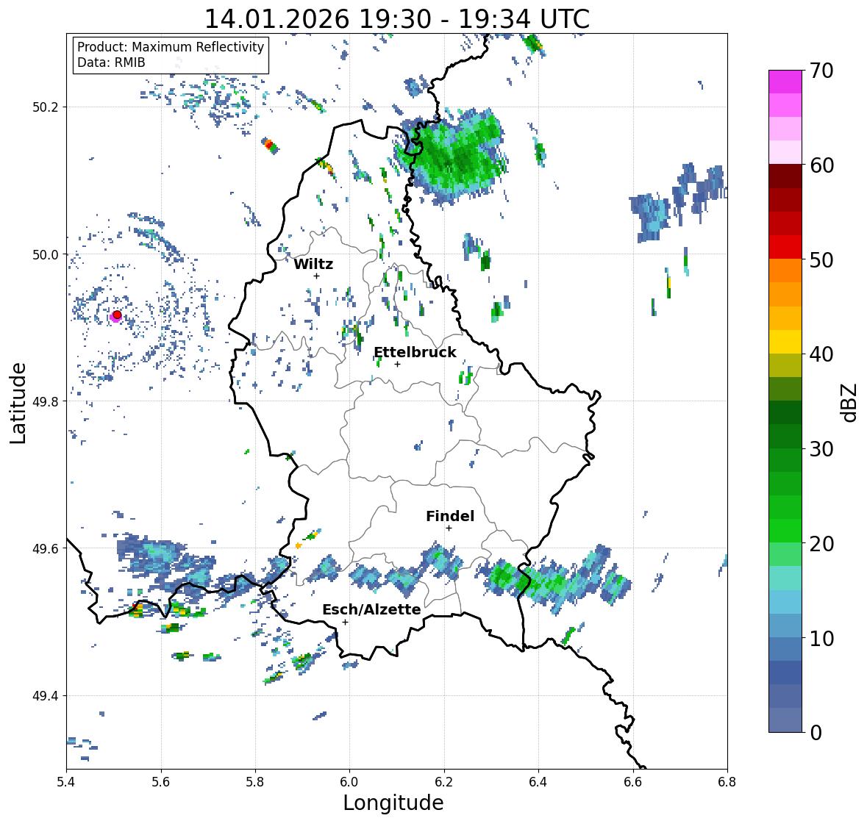
Task: Click the 'Data: RMIB' text
Action: coord(111,62)
